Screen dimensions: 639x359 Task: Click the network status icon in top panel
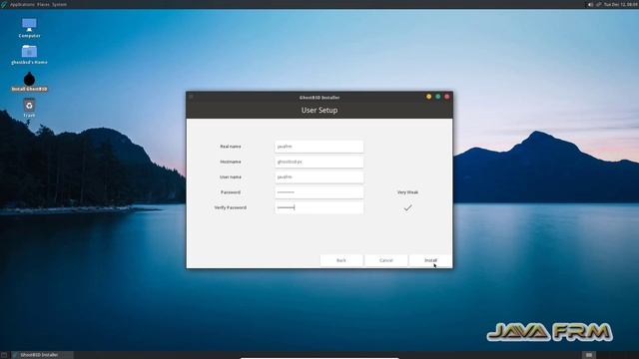(x=599, y=4)
